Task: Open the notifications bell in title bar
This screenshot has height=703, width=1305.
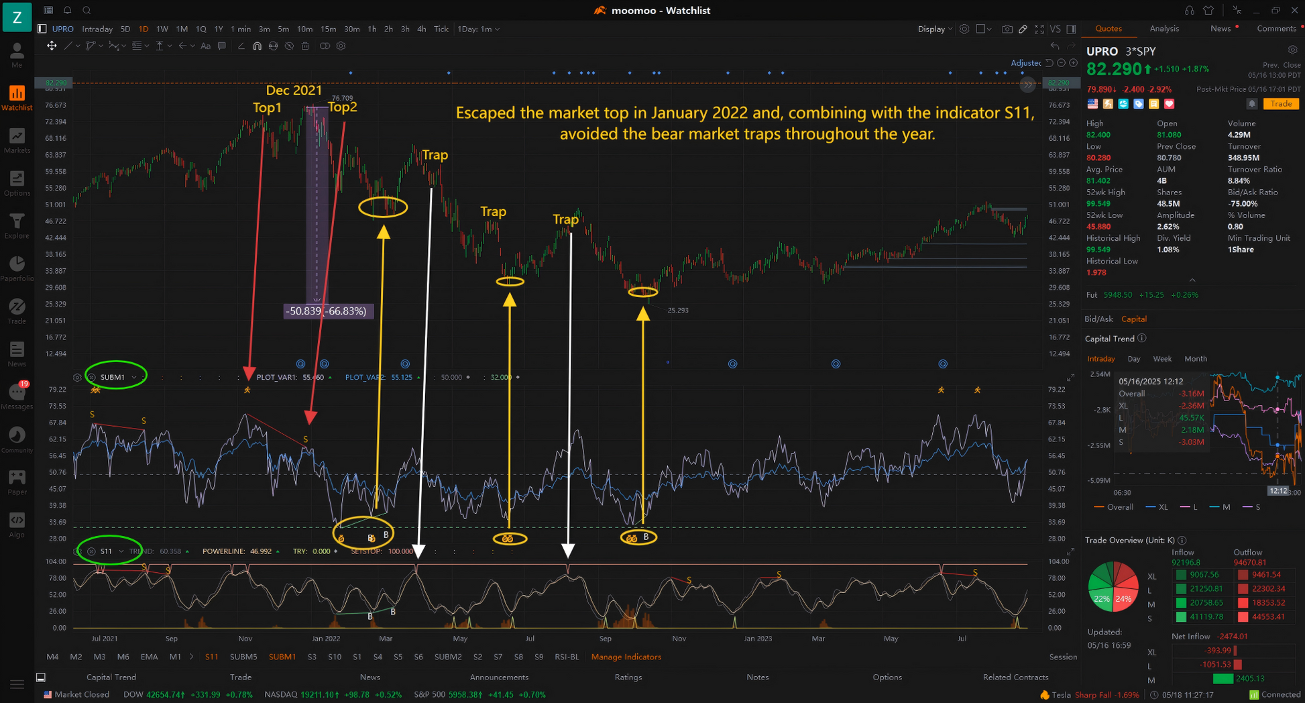Action: (x=67, y=10)
